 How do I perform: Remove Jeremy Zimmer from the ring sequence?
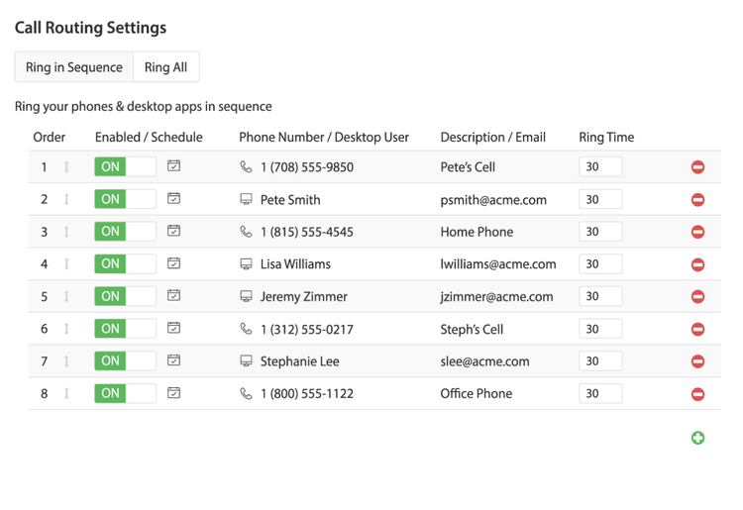click(697, 297)
